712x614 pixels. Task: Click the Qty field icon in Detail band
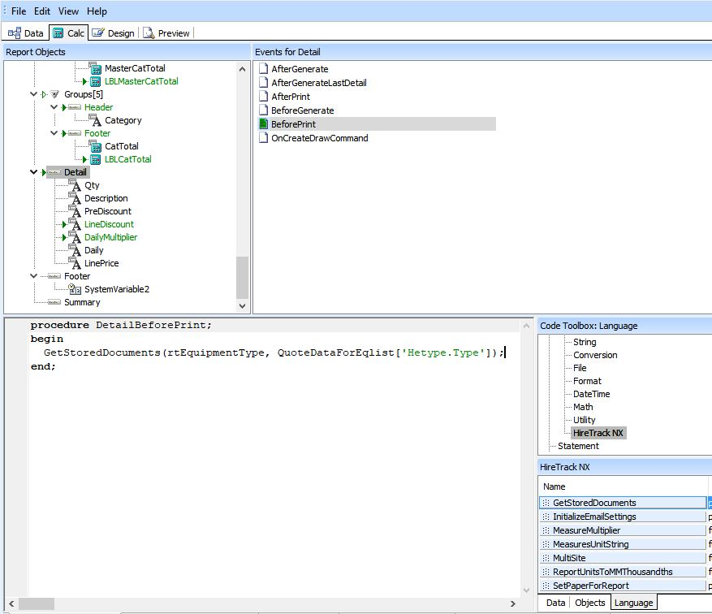pyautogui.click(x=72, y=185)
